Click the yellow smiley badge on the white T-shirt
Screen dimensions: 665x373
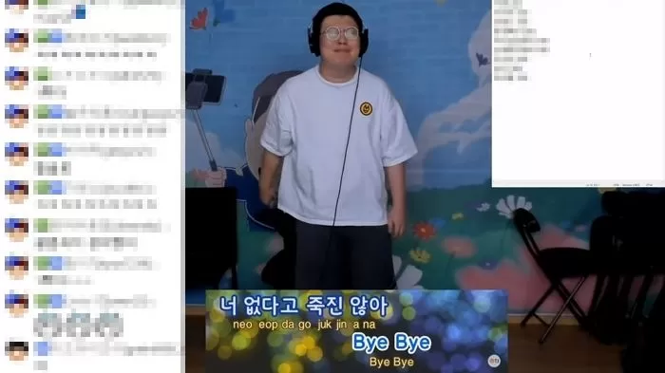tap(366, 109)
